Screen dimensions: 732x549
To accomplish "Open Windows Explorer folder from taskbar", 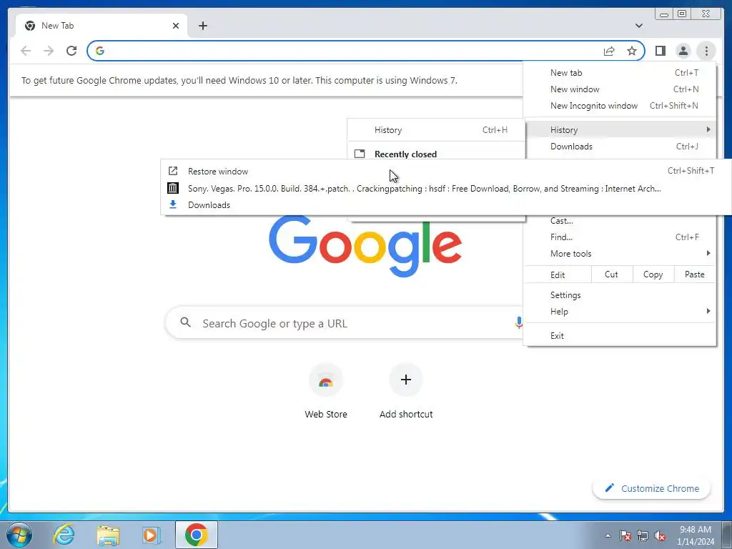I will [x=108, y=535].
